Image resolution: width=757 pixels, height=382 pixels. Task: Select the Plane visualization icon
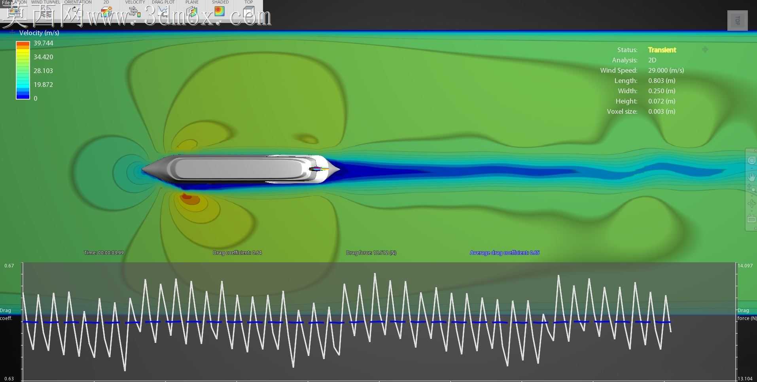[192, 12]
